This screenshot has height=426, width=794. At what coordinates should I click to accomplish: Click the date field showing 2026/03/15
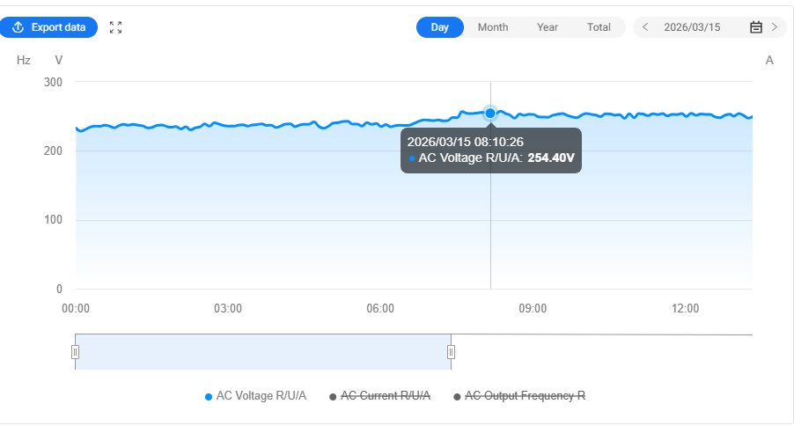(x=692, y=27)
